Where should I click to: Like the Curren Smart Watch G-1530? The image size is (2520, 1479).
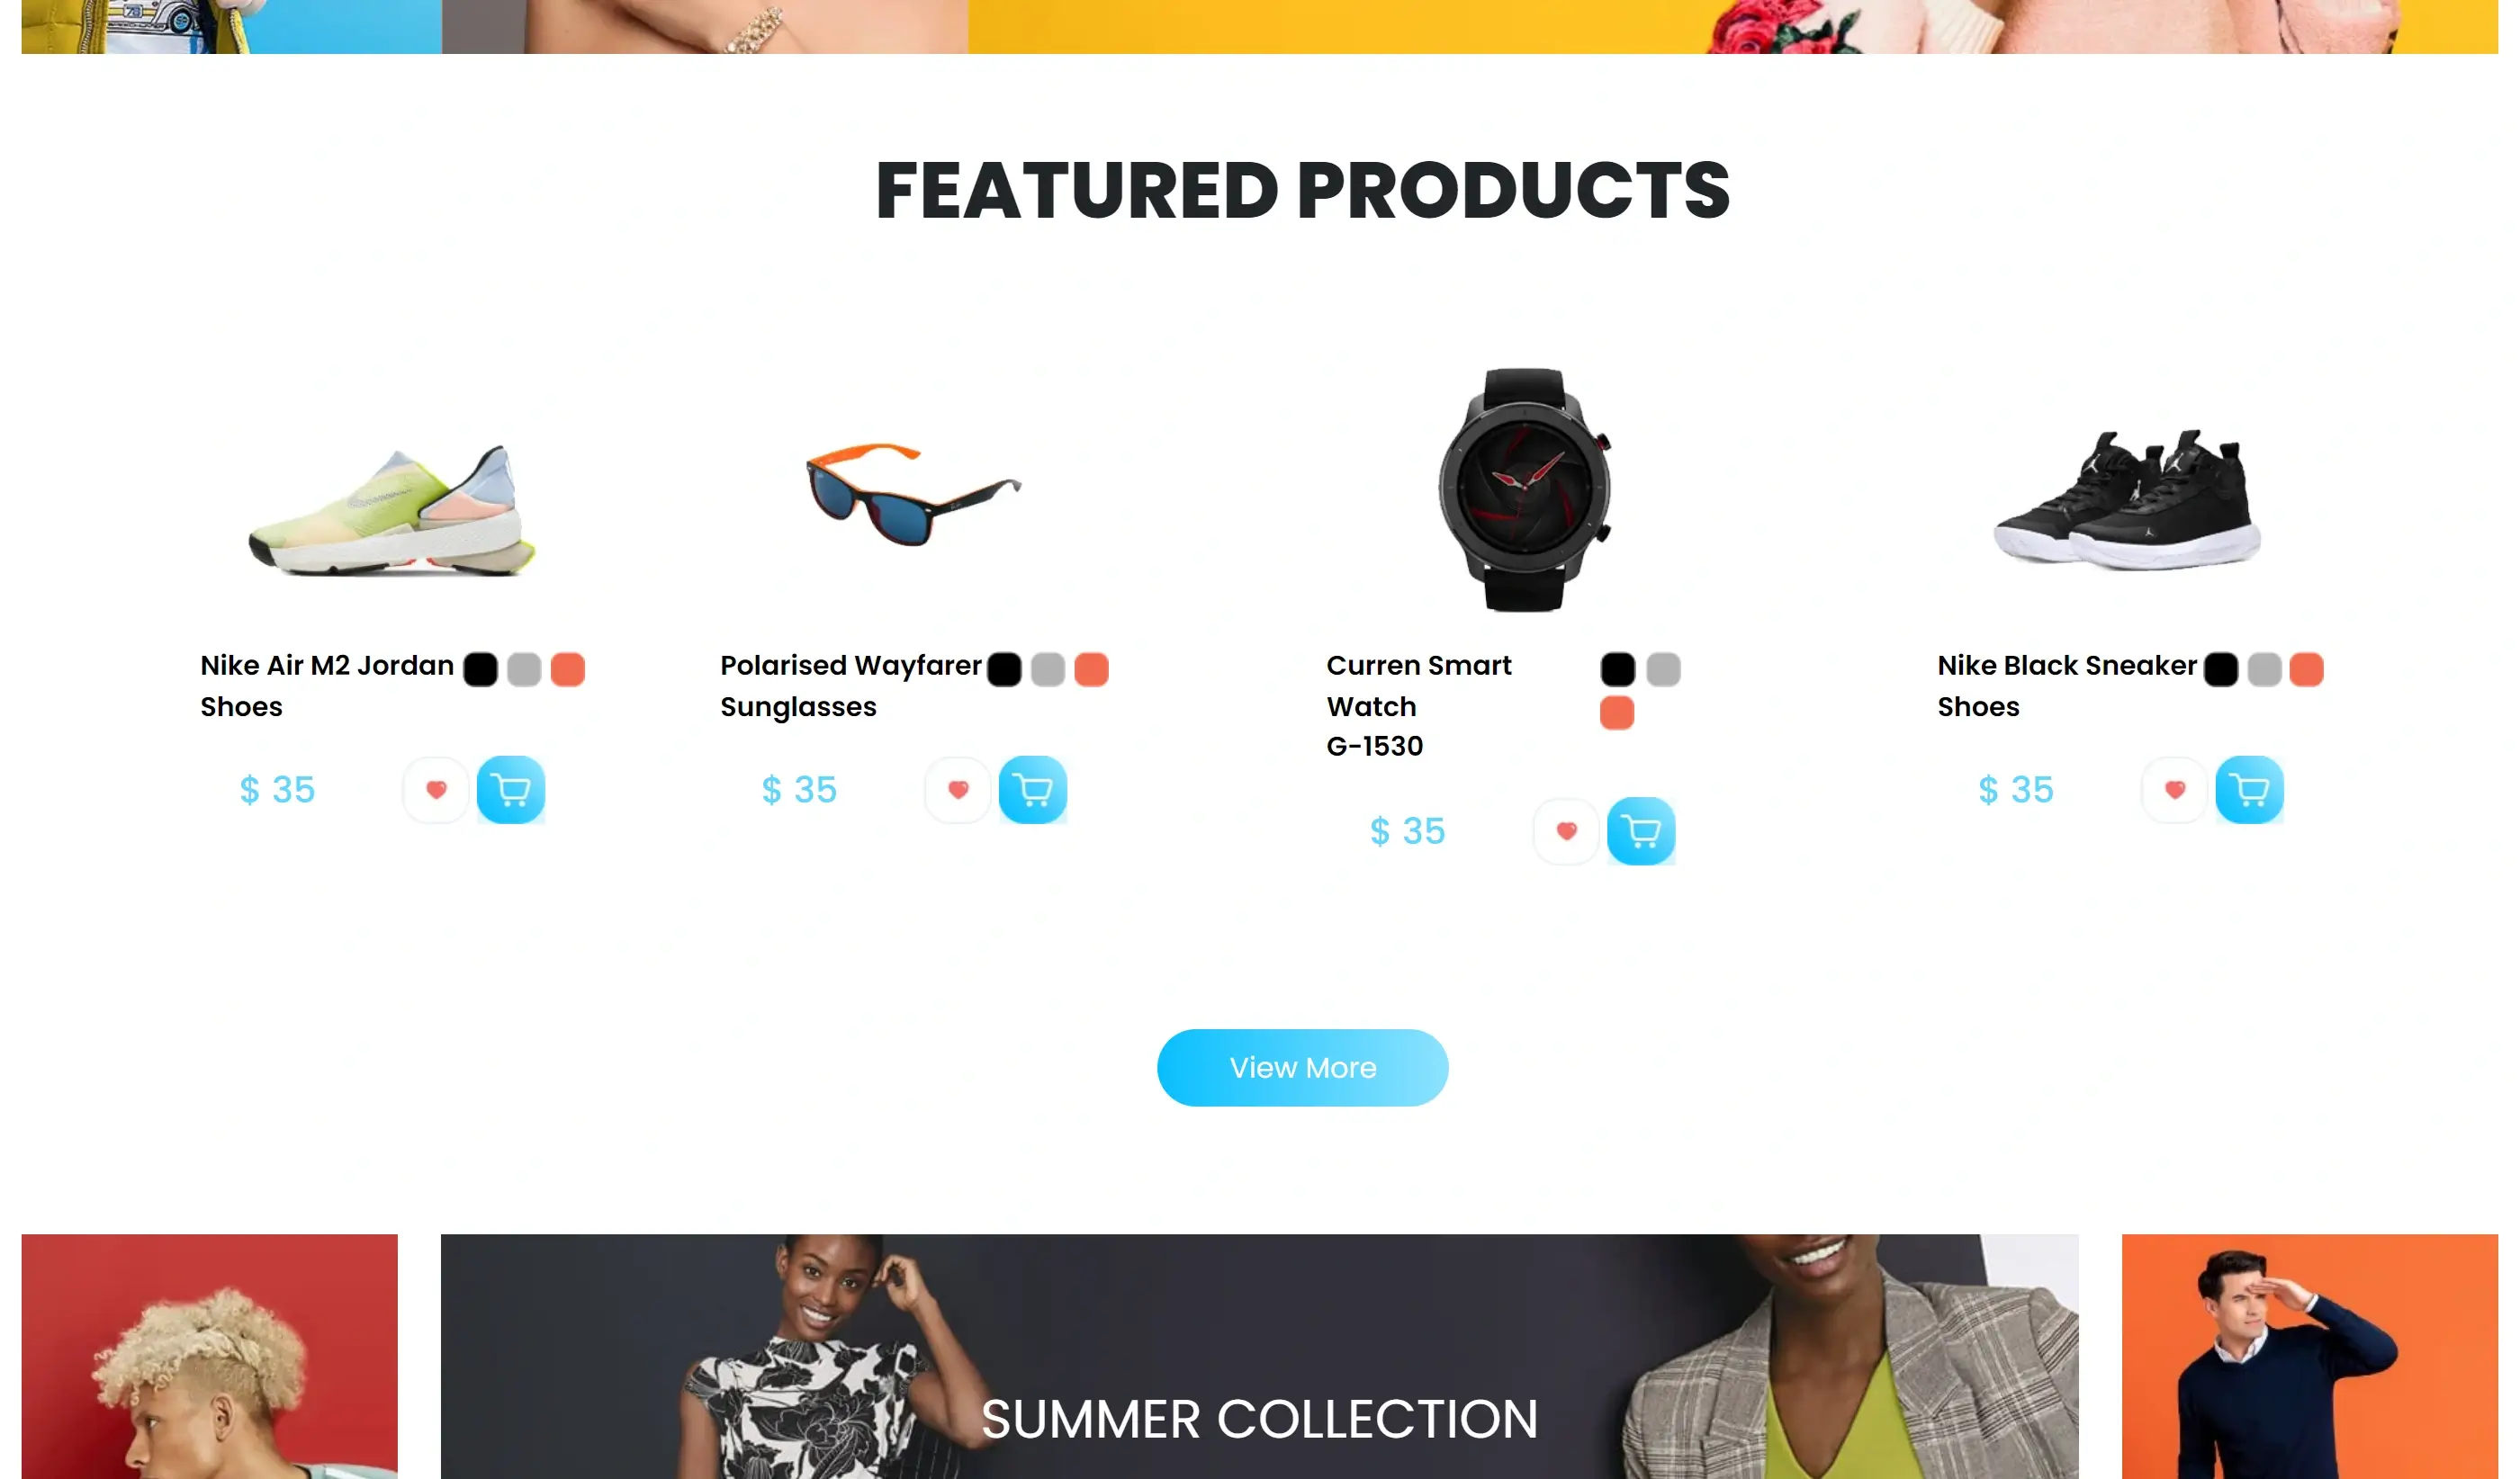tap(1567, 830)
